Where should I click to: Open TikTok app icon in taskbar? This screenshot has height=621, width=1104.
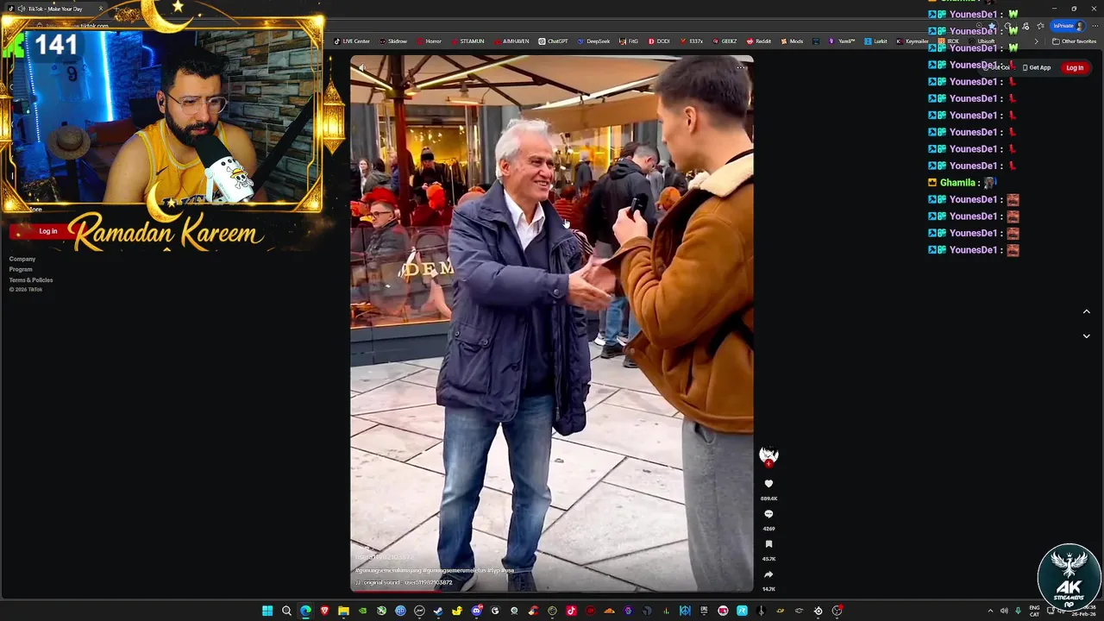coord(571,611)
